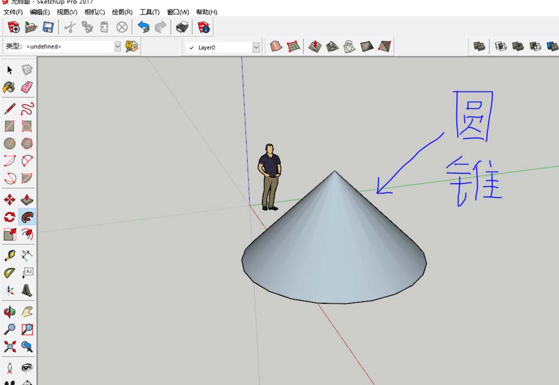Select the Line pencil tool

coord(10,109)
